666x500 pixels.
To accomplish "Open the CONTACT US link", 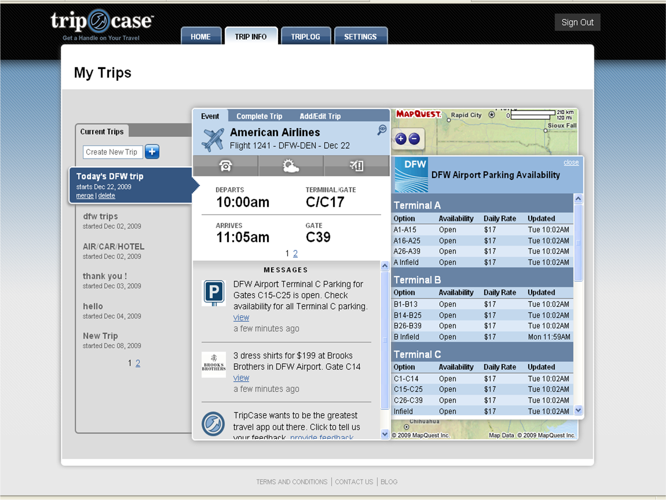I will point(354,482).
